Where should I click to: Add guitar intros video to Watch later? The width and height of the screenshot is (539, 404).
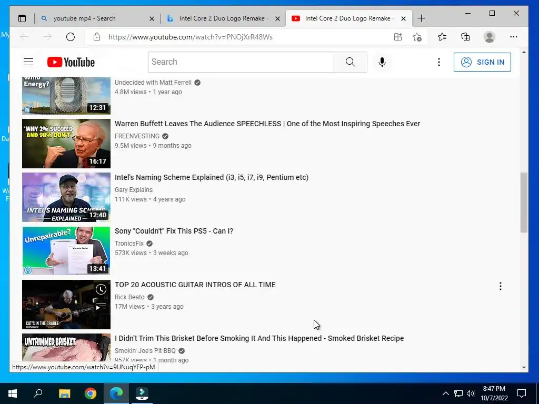coord(101,290)
